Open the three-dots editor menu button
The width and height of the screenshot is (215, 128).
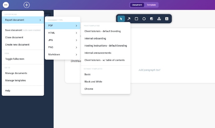point(6,5)
